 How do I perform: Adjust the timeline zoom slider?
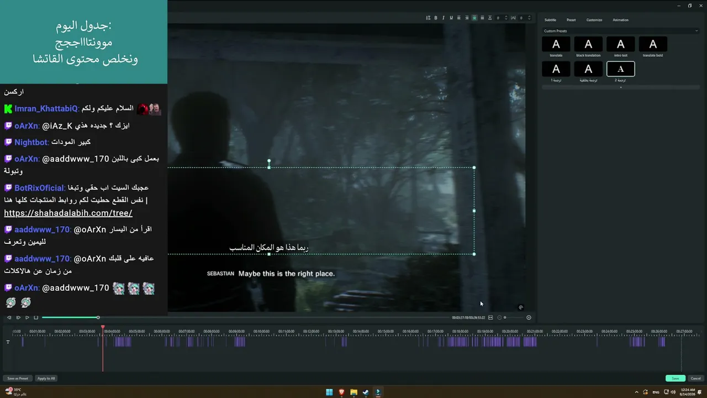505,317
